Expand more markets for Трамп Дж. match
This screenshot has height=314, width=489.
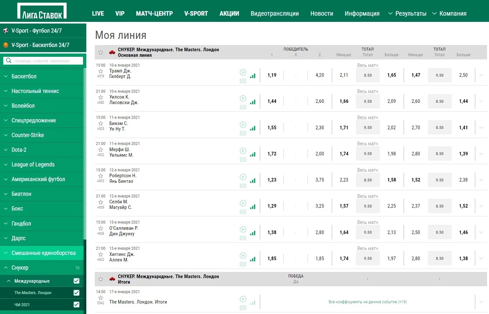pos(481,75)
